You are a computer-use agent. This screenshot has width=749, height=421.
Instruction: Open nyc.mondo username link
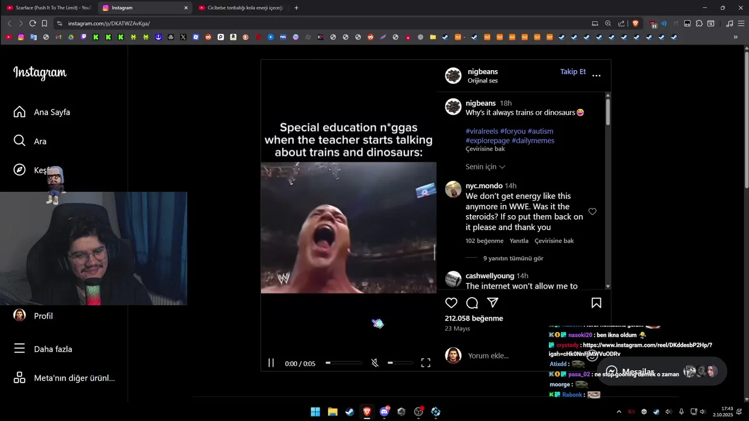click(484, 186)
